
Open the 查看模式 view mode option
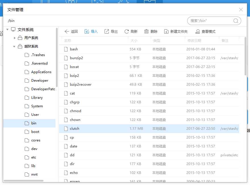(205, 32)
